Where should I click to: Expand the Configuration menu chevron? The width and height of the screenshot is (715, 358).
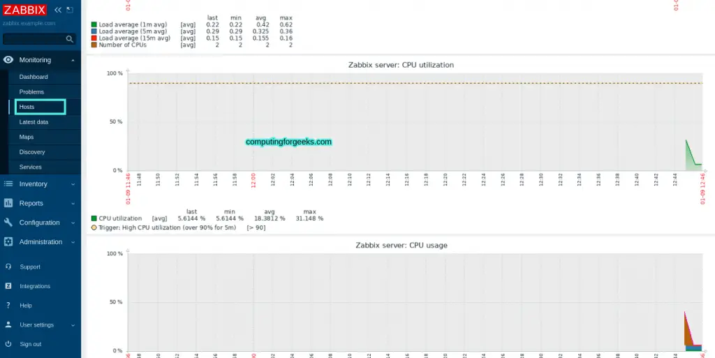pyautogui.click(x=73, y=223)
